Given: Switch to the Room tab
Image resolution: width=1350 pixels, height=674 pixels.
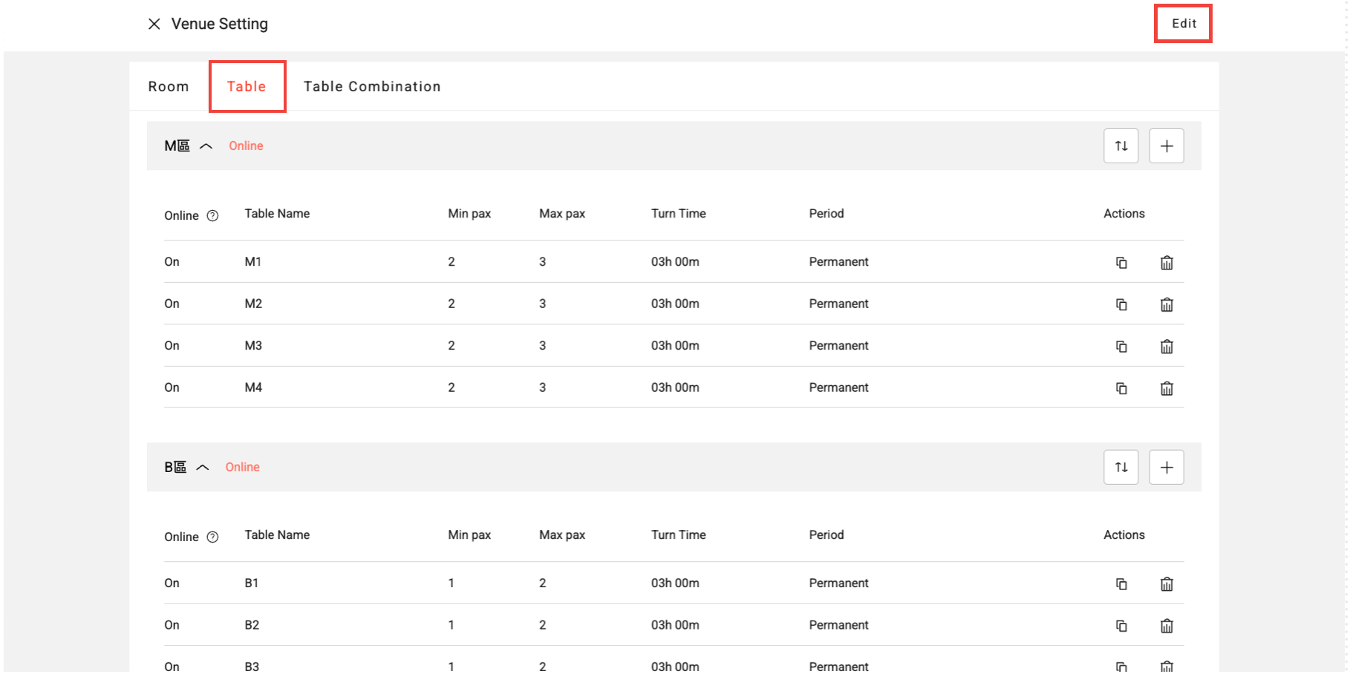Looking at the screenshot, I should tap(169, 87).
